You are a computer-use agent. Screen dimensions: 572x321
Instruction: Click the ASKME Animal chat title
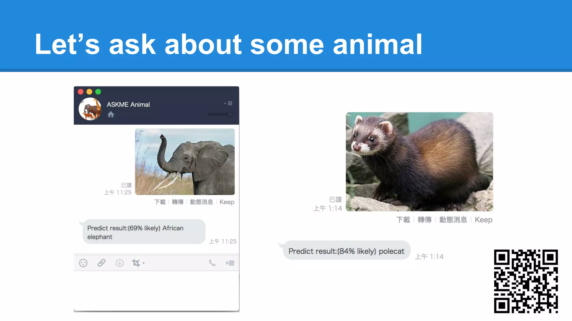[x=128, y=104]
